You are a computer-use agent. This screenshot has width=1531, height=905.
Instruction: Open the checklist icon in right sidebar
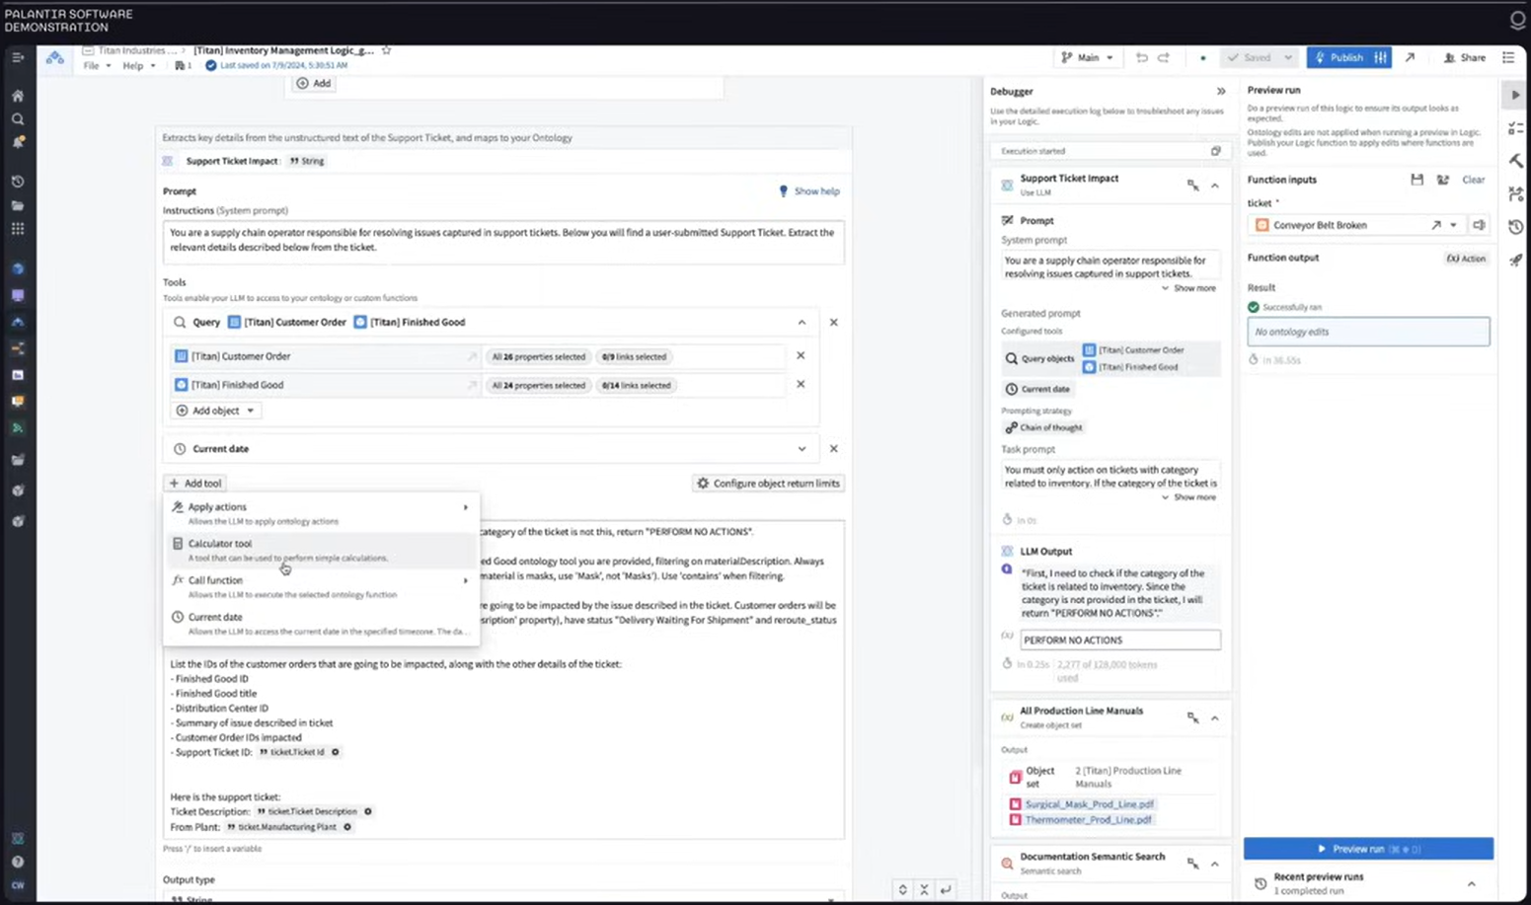(x=1515, y=128)
